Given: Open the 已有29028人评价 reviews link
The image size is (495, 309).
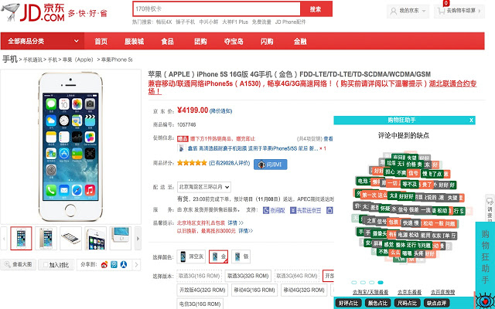Looking at the screenshot, I should tap(229, 163).
